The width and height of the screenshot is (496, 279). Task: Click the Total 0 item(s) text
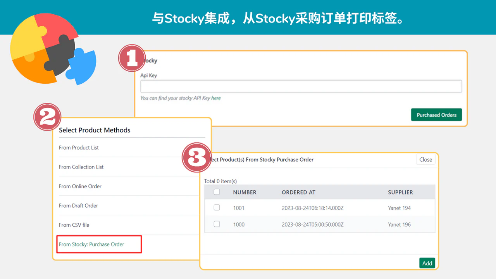tap(220, 181)
